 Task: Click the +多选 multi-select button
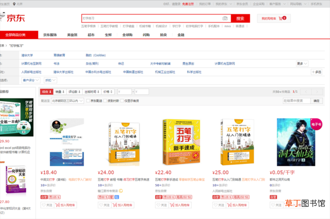coord(316,72)
